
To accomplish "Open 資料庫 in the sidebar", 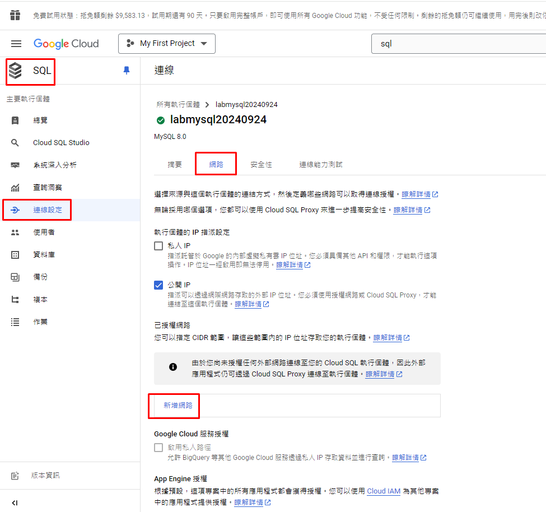I will pyautogui.click(x=44, y=255).
